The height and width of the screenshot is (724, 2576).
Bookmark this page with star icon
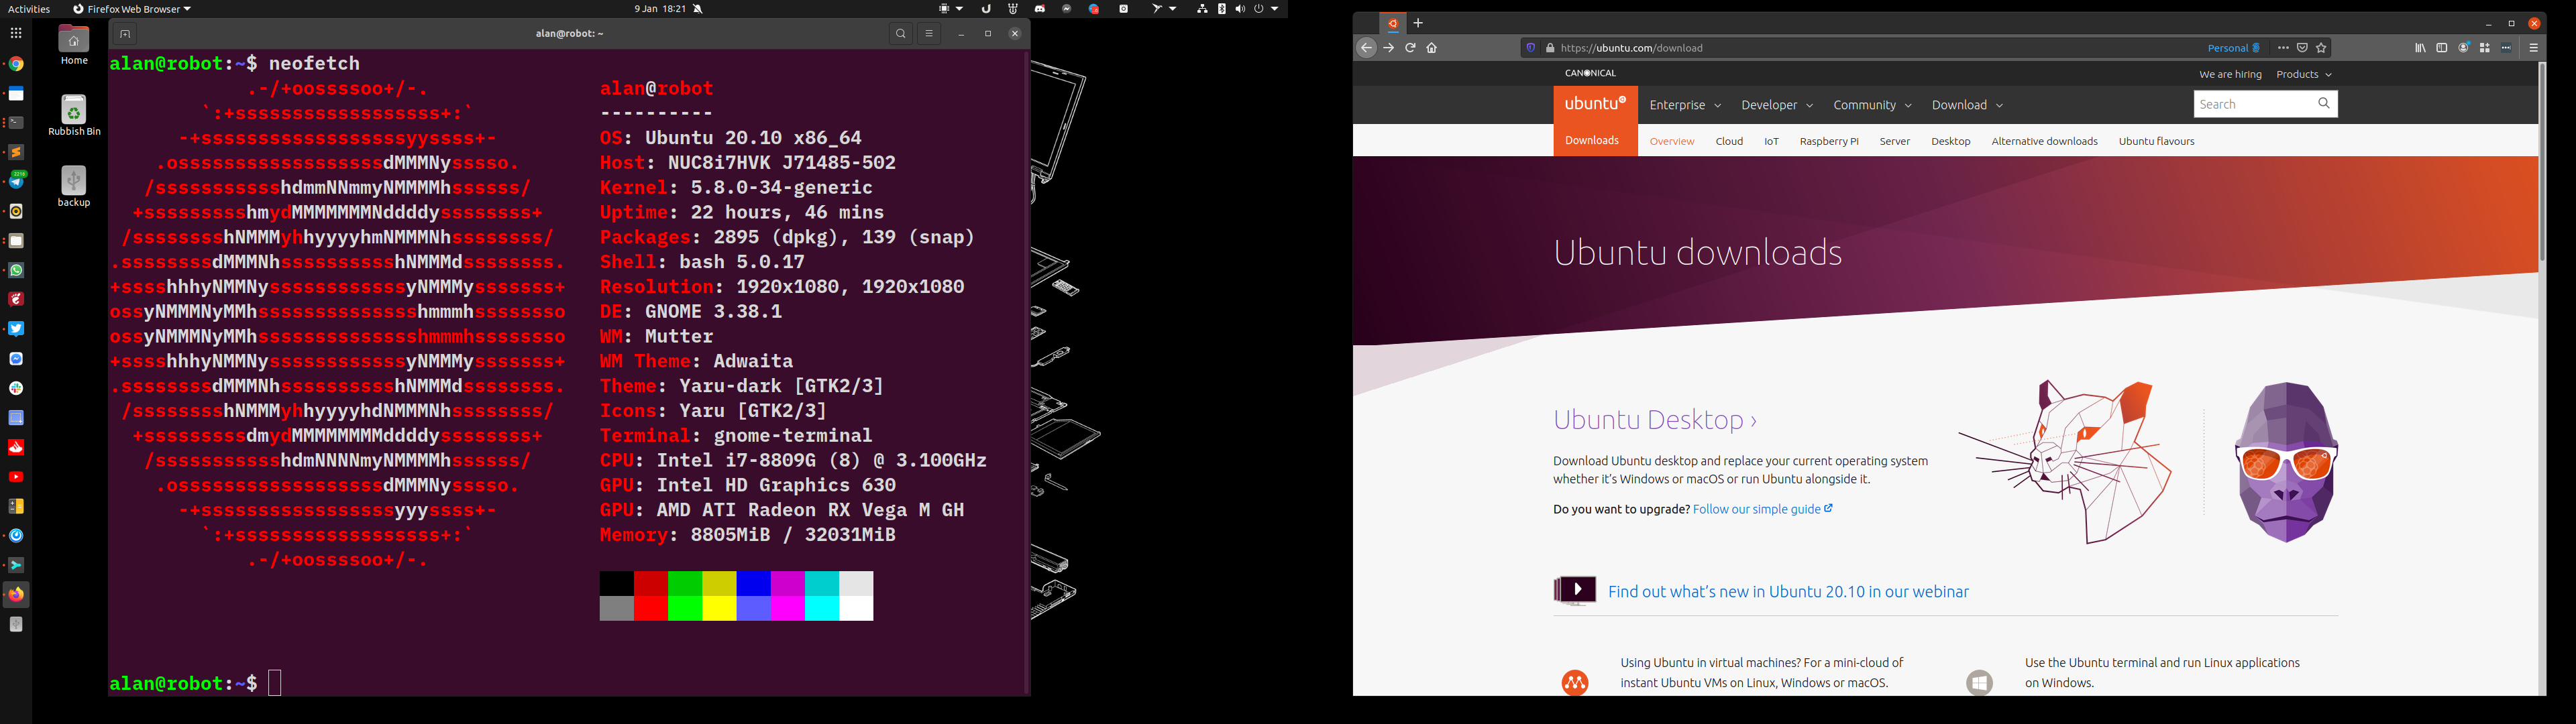2321,48
